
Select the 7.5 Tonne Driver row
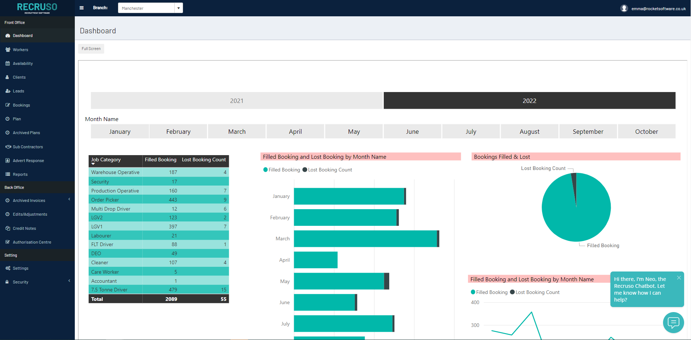[x=159, y=290]
